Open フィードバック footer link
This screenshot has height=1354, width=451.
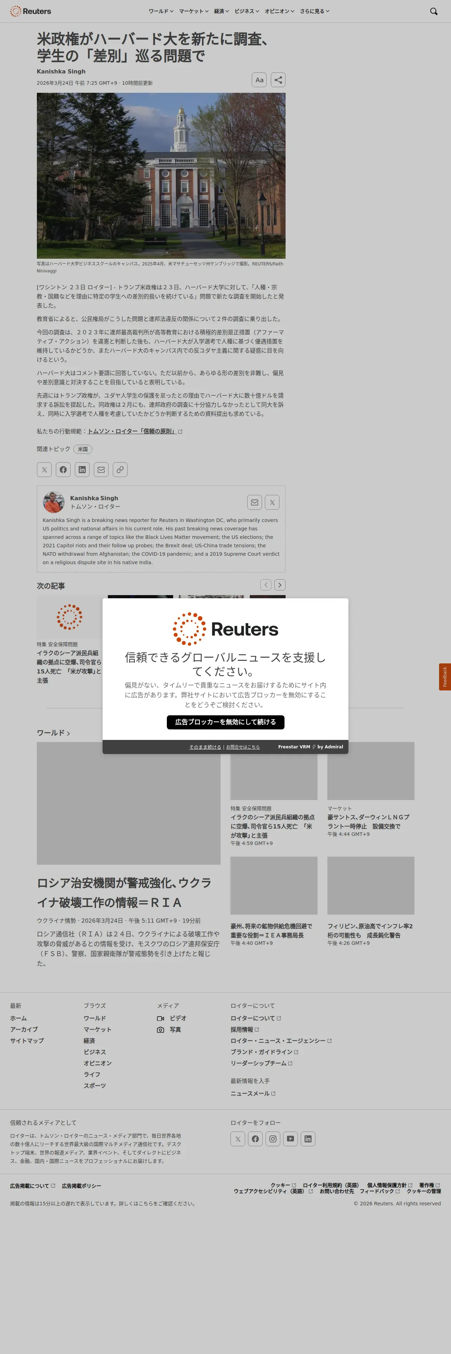[x=380, y=1191]
